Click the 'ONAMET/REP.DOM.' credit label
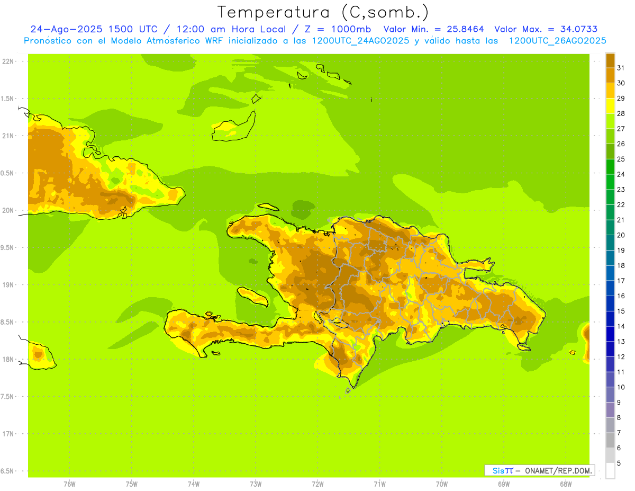This screenshot has width=635, height=491. click(558, 470)
